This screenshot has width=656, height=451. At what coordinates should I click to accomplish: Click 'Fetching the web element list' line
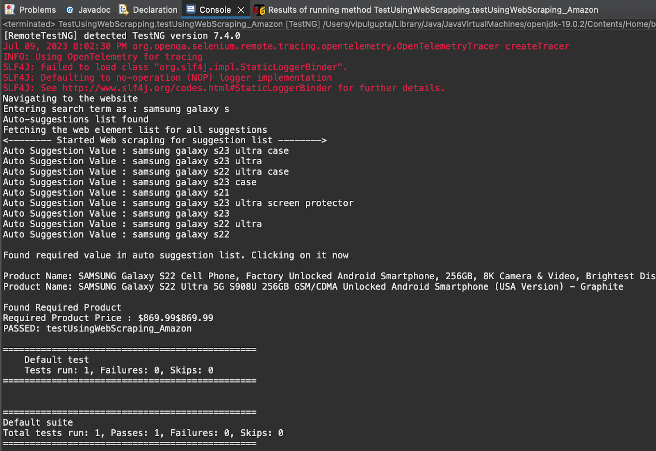coord(135,130)
